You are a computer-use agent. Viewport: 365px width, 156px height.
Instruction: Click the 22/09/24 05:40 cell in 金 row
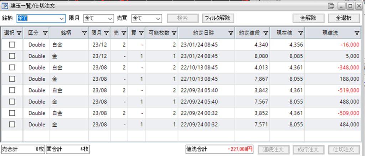coord(206,102)
